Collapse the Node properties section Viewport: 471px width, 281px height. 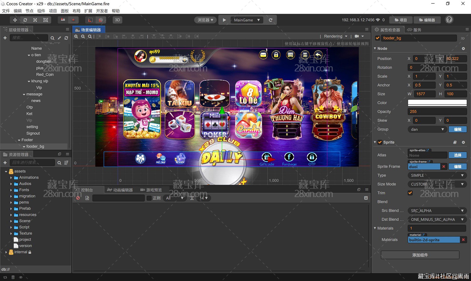point(375,48)
